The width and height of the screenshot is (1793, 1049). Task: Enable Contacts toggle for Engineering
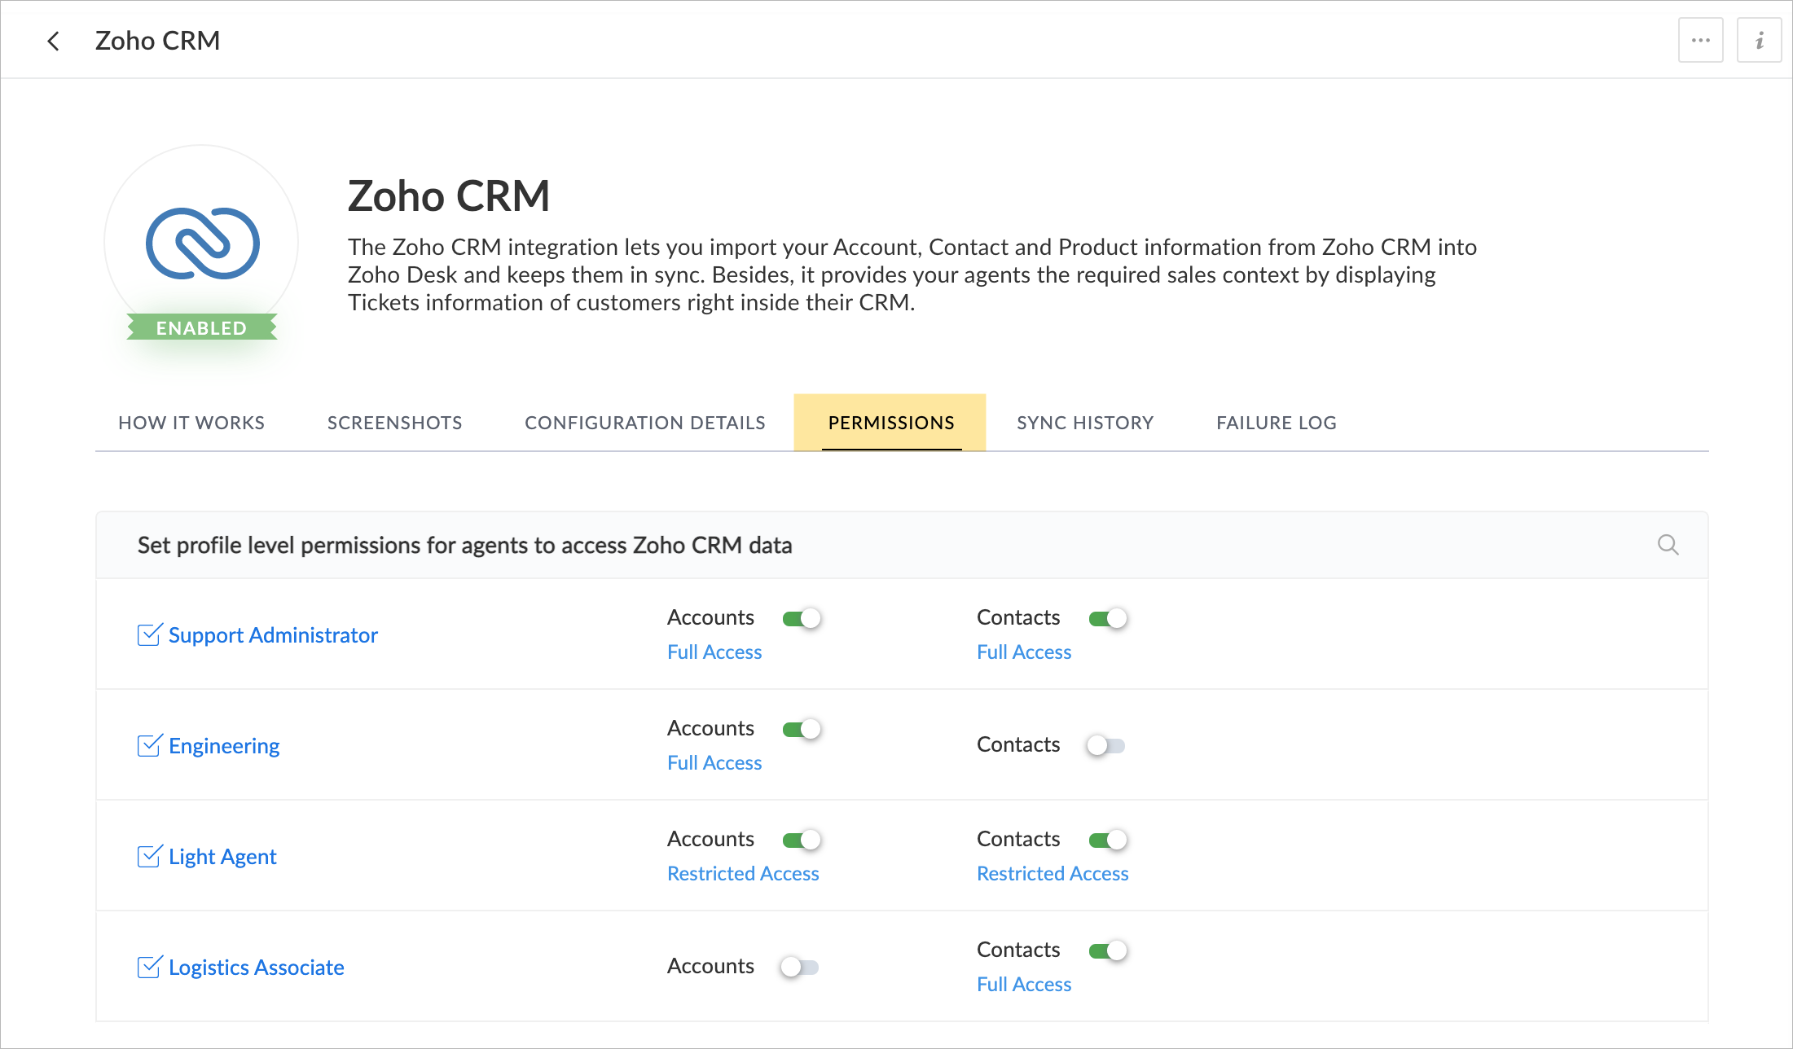coord(1106,745)
